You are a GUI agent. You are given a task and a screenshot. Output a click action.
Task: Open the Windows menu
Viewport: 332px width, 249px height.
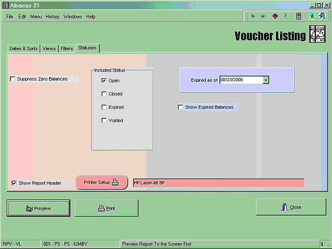(73, 17)
